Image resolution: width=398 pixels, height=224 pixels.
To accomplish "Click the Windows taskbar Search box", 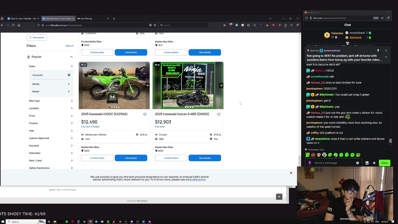I will pyautogui.click(x=25, y=222).
